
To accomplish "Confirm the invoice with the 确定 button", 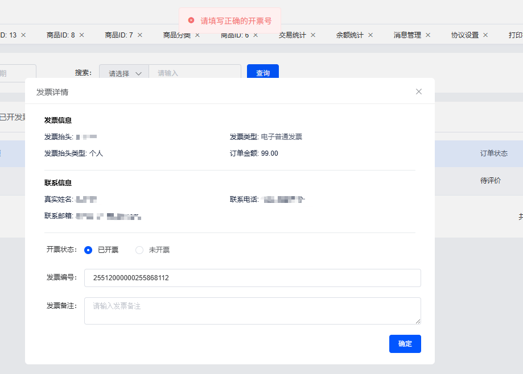I will point(405,344).
